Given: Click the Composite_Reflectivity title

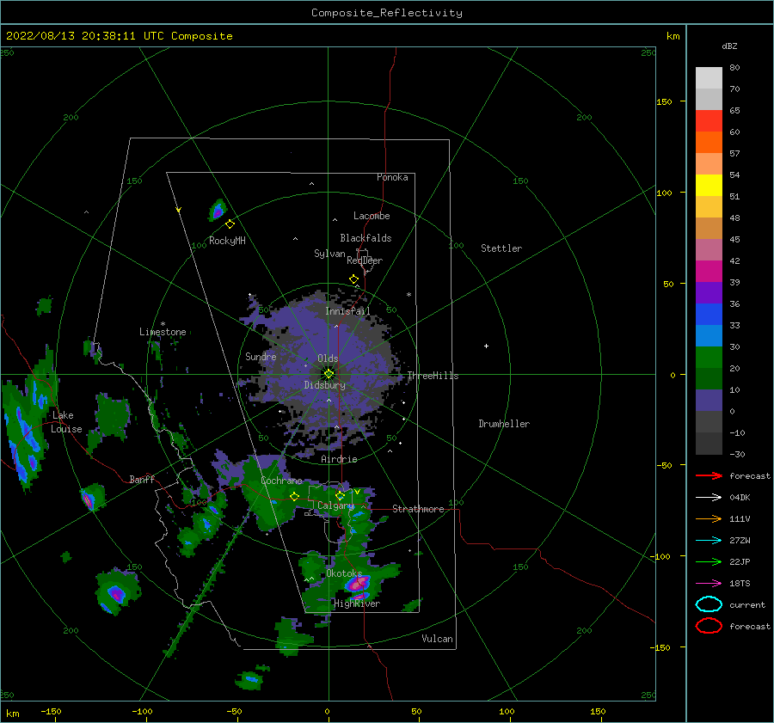Looking at the screenshot, I should pyautogui.click(x=387, y=13).
